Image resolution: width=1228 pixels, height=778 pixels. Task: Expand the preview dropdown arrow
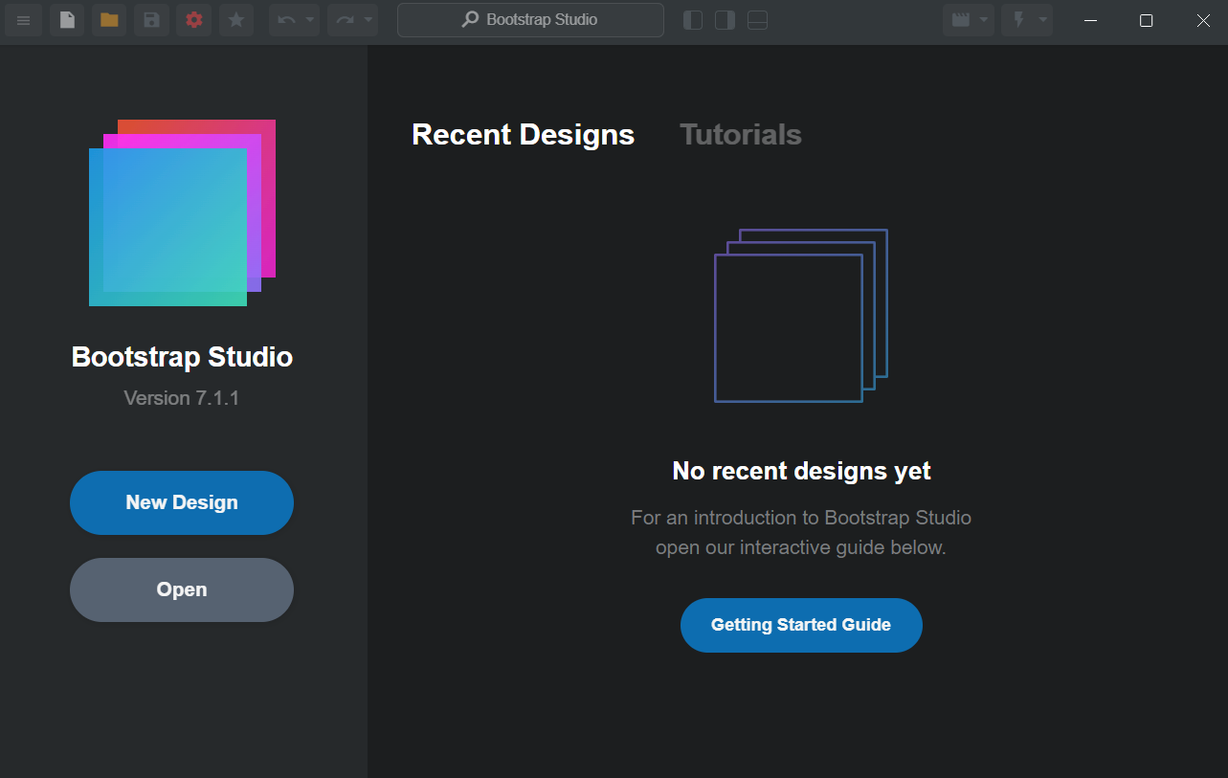point(984,20)
